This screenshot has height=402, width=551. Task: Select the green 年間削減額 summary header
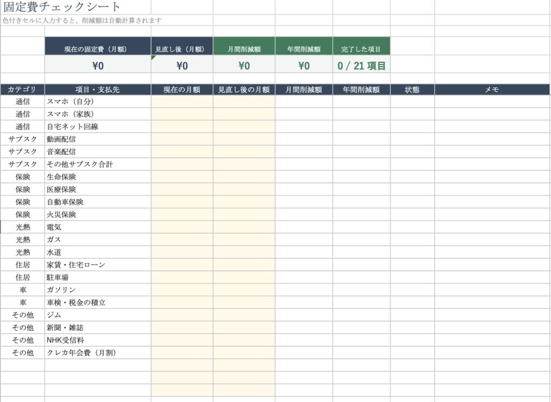tap(304, 46)
